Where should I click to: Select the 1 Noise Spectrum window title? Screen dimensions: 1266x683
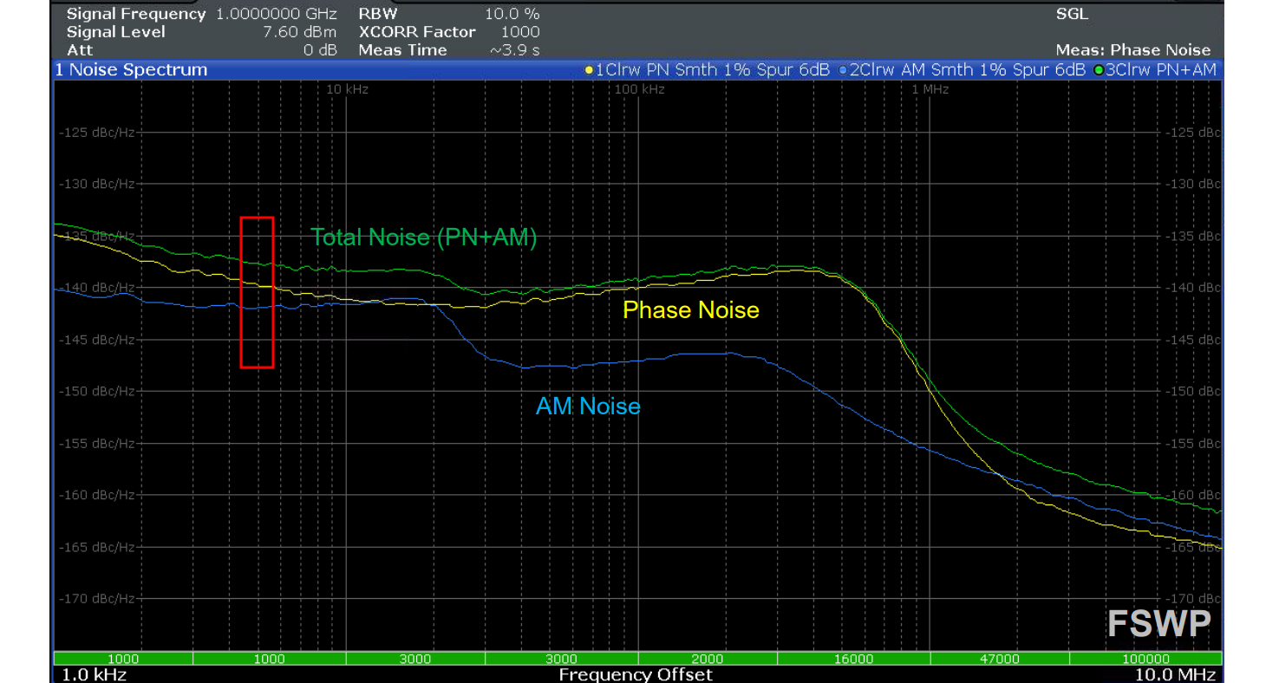tap(131, 70)
